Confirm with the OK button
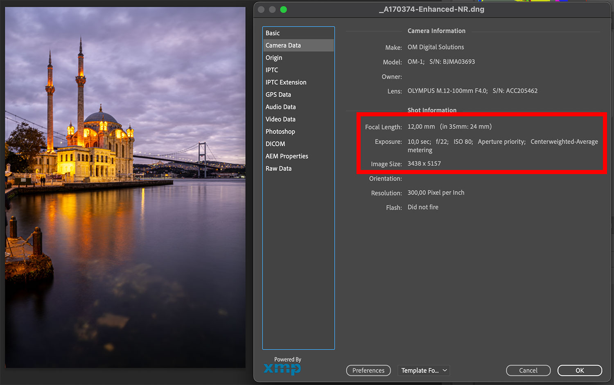 click(580, 370)
